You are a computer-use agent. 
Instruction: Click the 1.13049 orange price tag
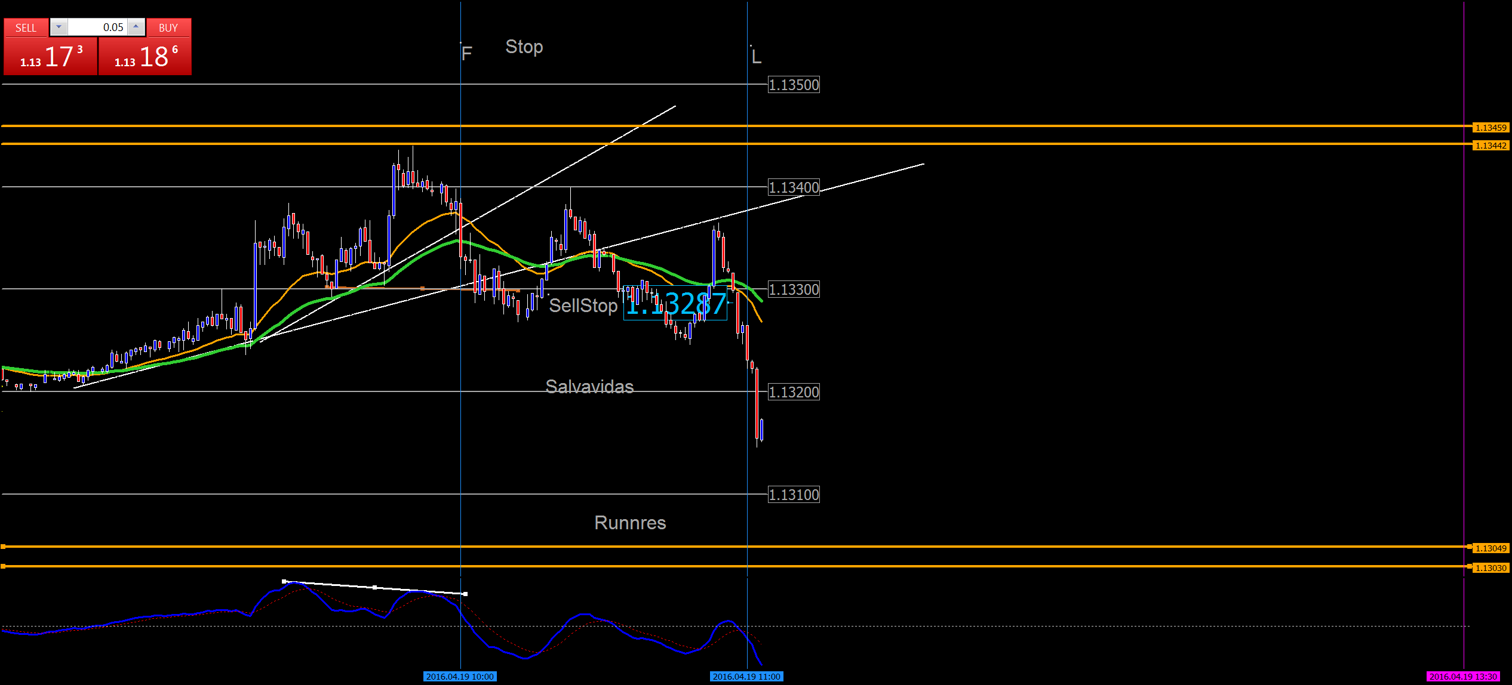(1491, 548)
